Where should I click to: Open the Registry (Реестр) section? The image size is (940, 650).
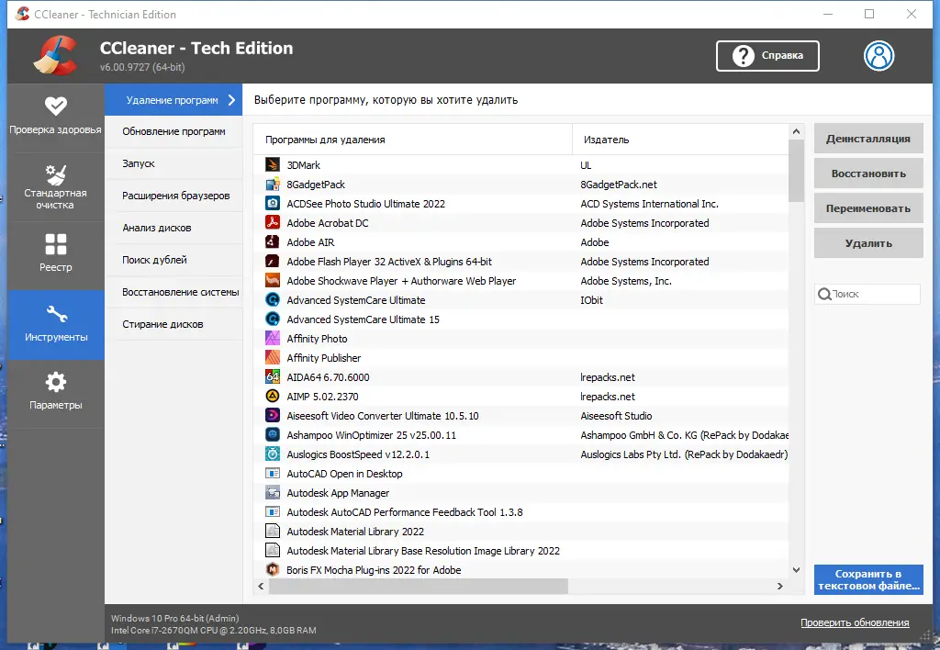tap(55, 255)
